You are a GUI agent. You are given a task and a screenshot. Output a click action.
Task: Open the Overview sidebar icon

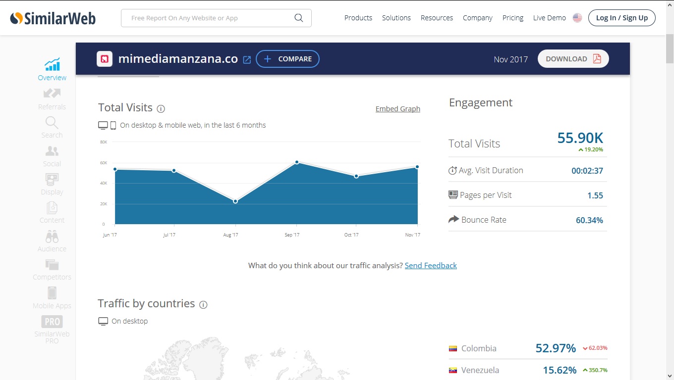pos(52,64)
